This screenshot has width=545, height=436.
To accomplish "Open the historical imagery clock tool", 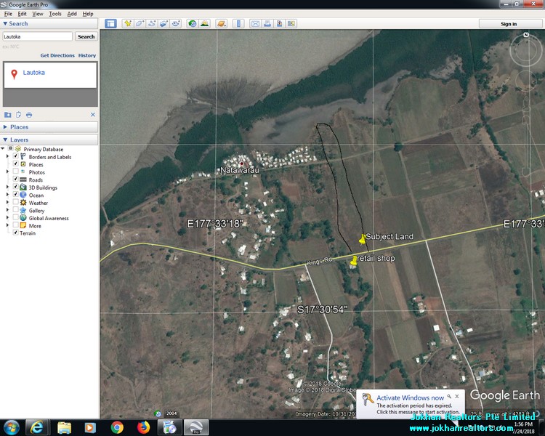I will (193, 23).
